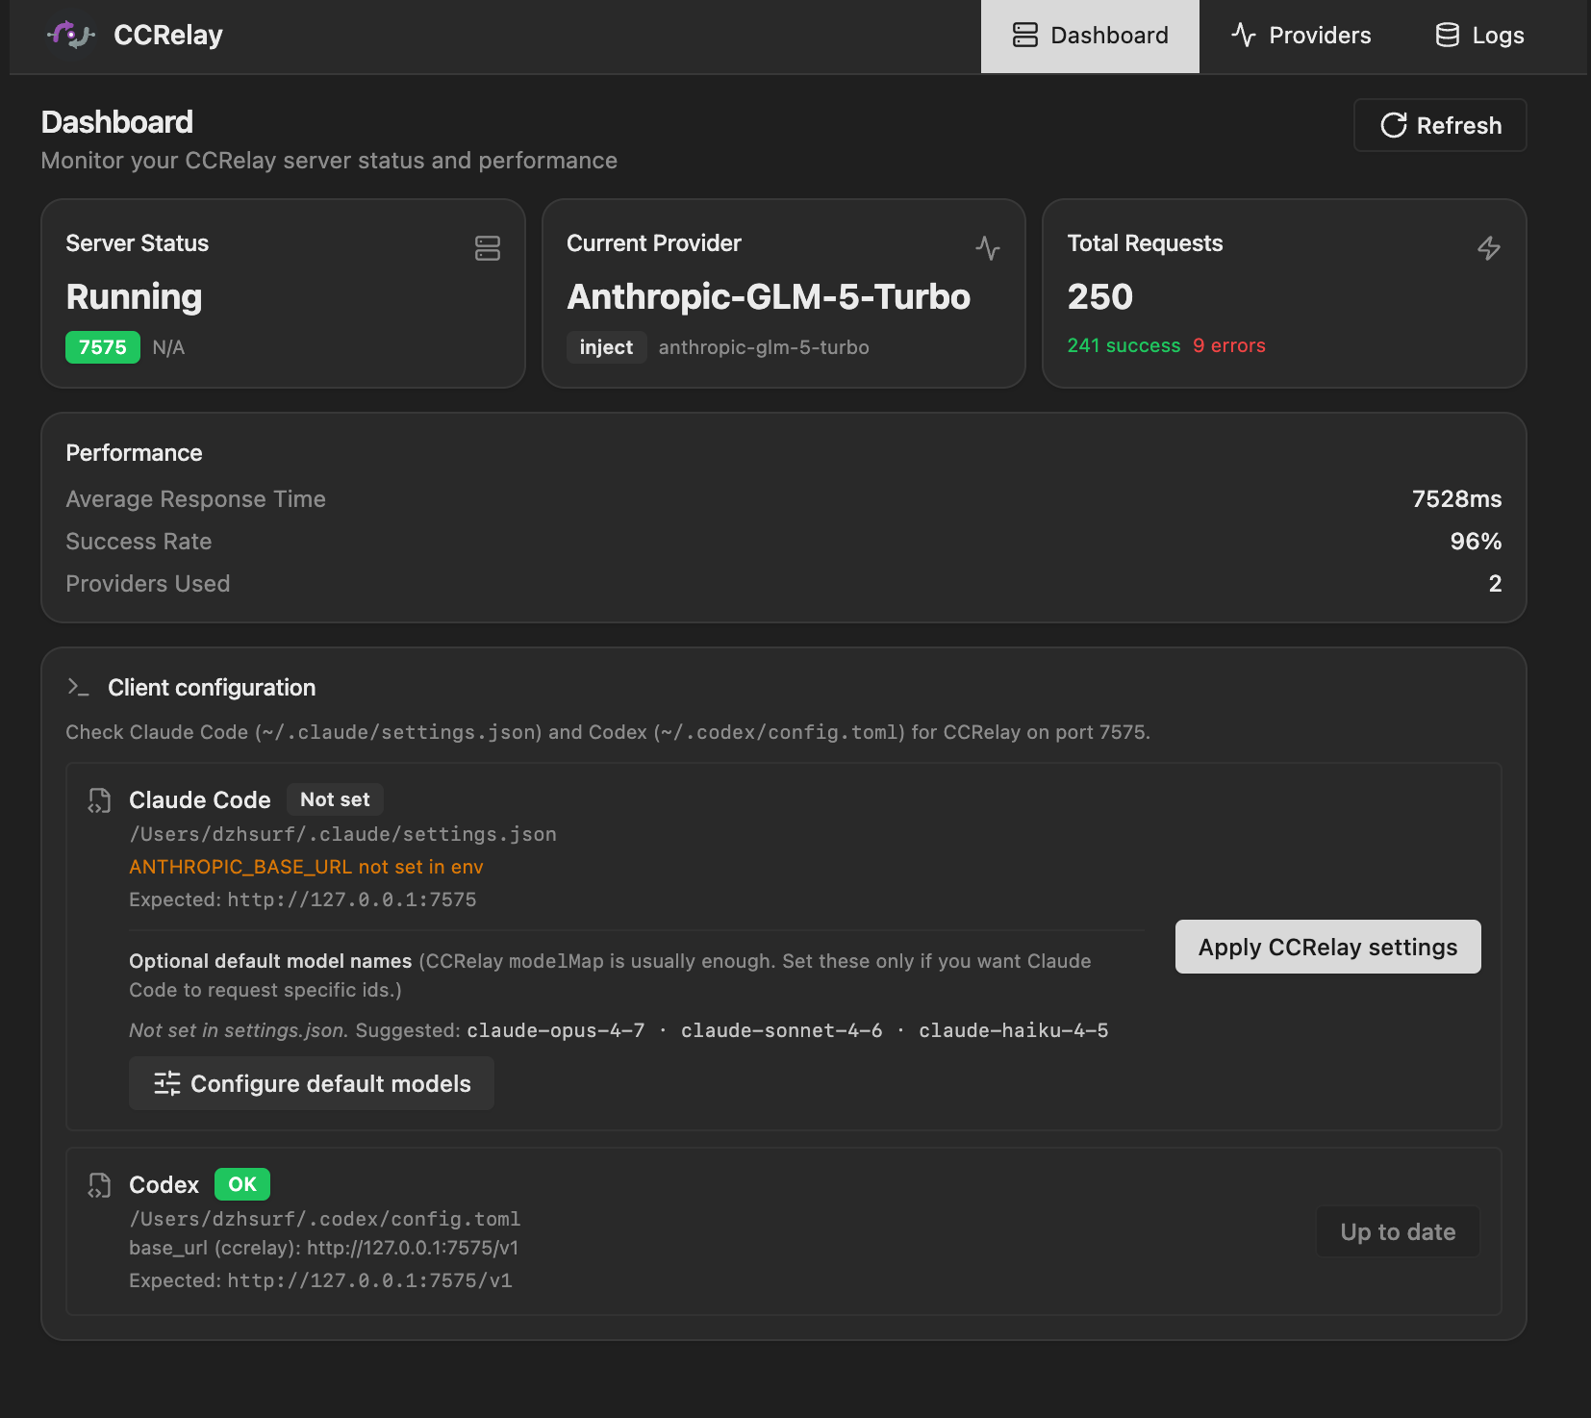This screenshot has height=1418, width=1591.
Task: Click the Dashboard page heading
Action: coord(117,122)
